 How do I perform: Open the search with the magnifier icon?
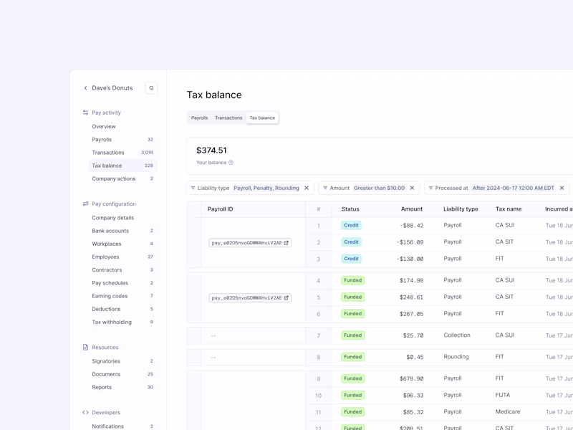tap(151, 87)
